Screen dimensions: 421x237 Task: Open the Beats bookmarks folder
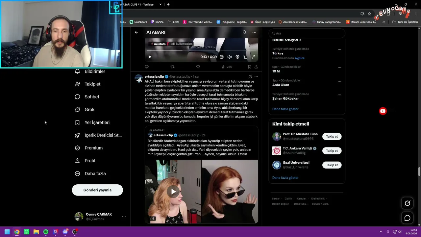[173, 22]
